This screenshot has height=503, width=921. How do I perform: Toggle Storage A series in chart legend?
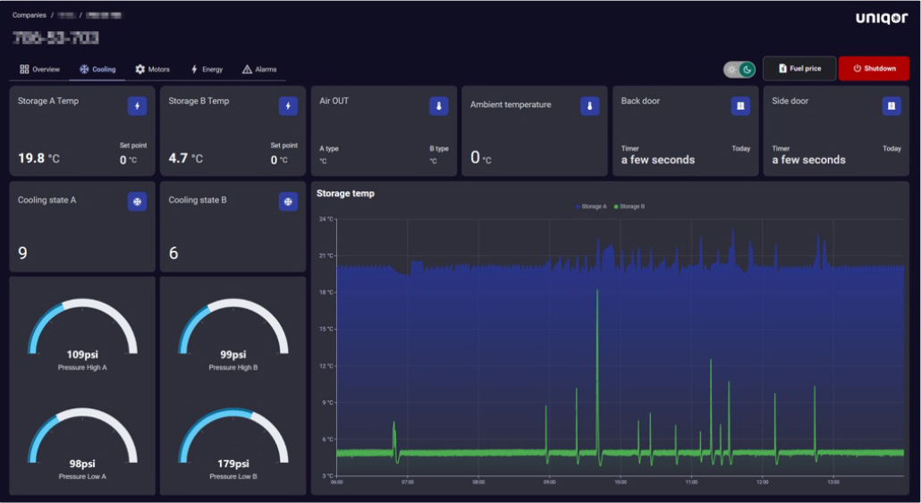(591, 206)
